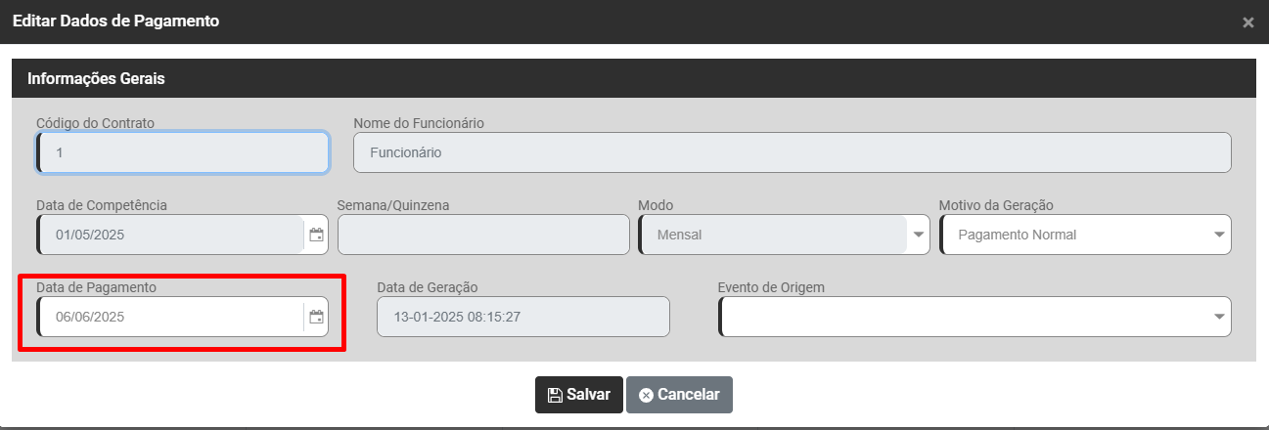
Task: Close the Editar Dados de Pagamento dialog
Action: [1247, 21]
